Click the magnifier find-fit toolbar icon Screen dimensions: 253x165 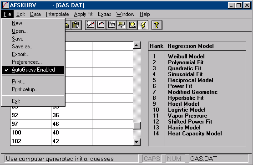click(x=132, y=25)
